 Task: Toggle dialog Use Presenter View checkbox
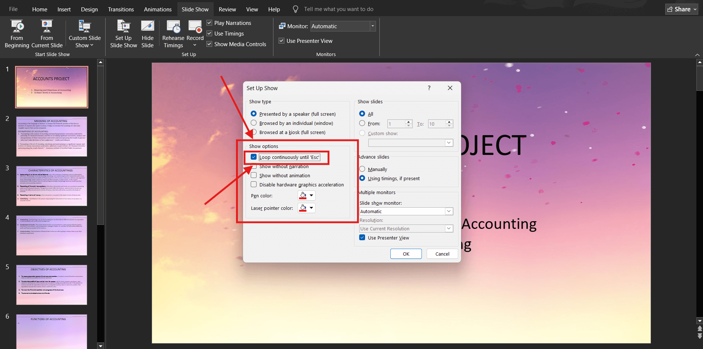tap(362, 238)
